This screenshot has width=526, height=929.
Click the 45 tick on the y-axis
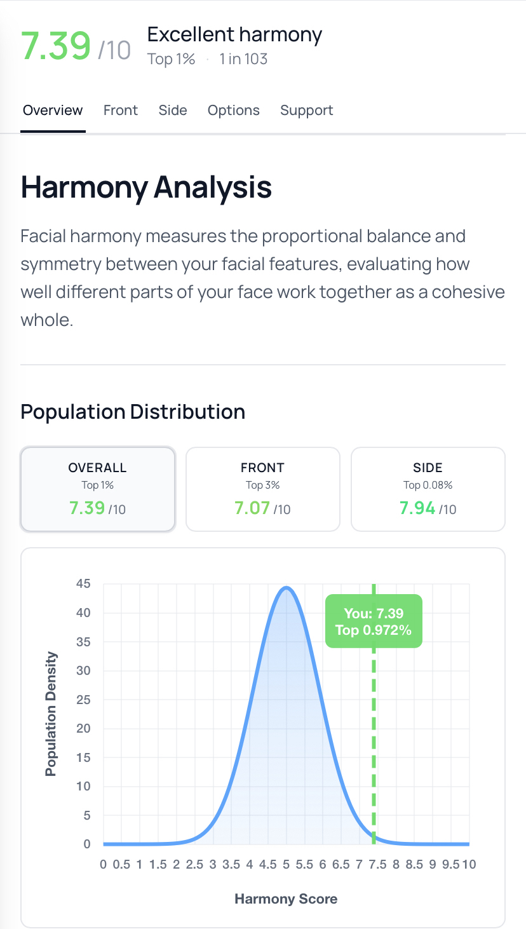83,584
